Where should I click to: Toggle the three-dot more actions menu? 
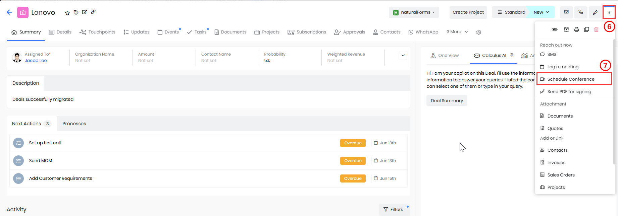pos(609,12)
